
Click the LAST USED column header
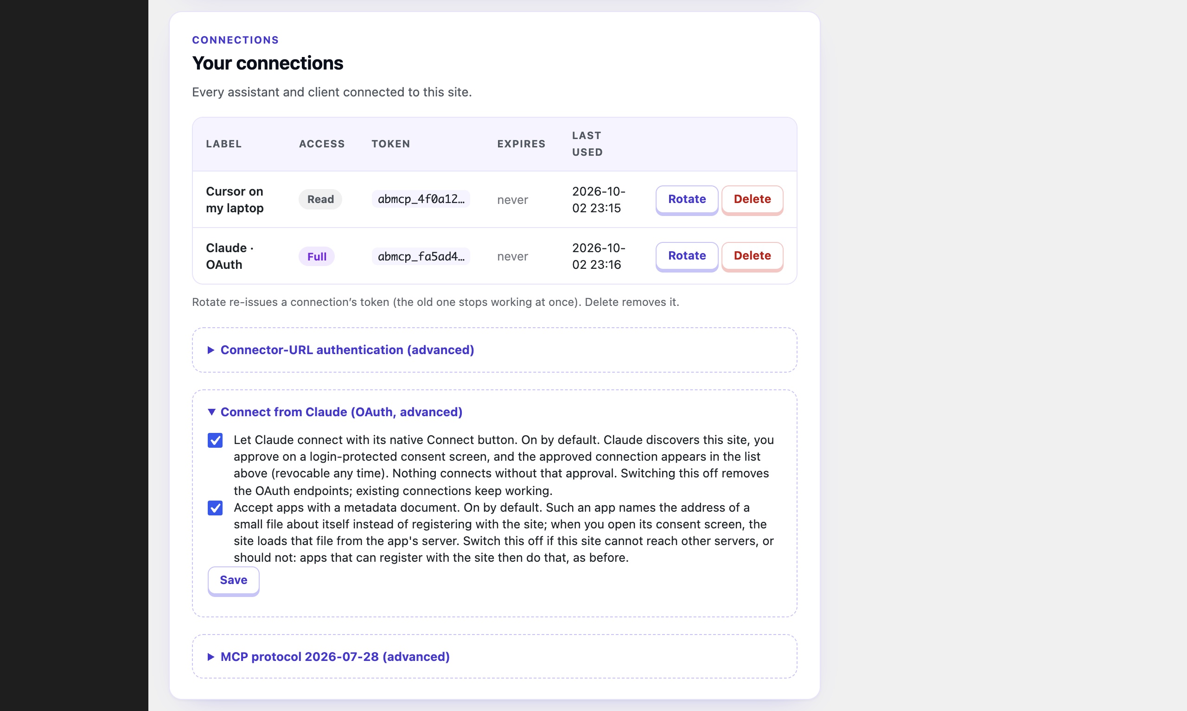click(x=587, y=144)
